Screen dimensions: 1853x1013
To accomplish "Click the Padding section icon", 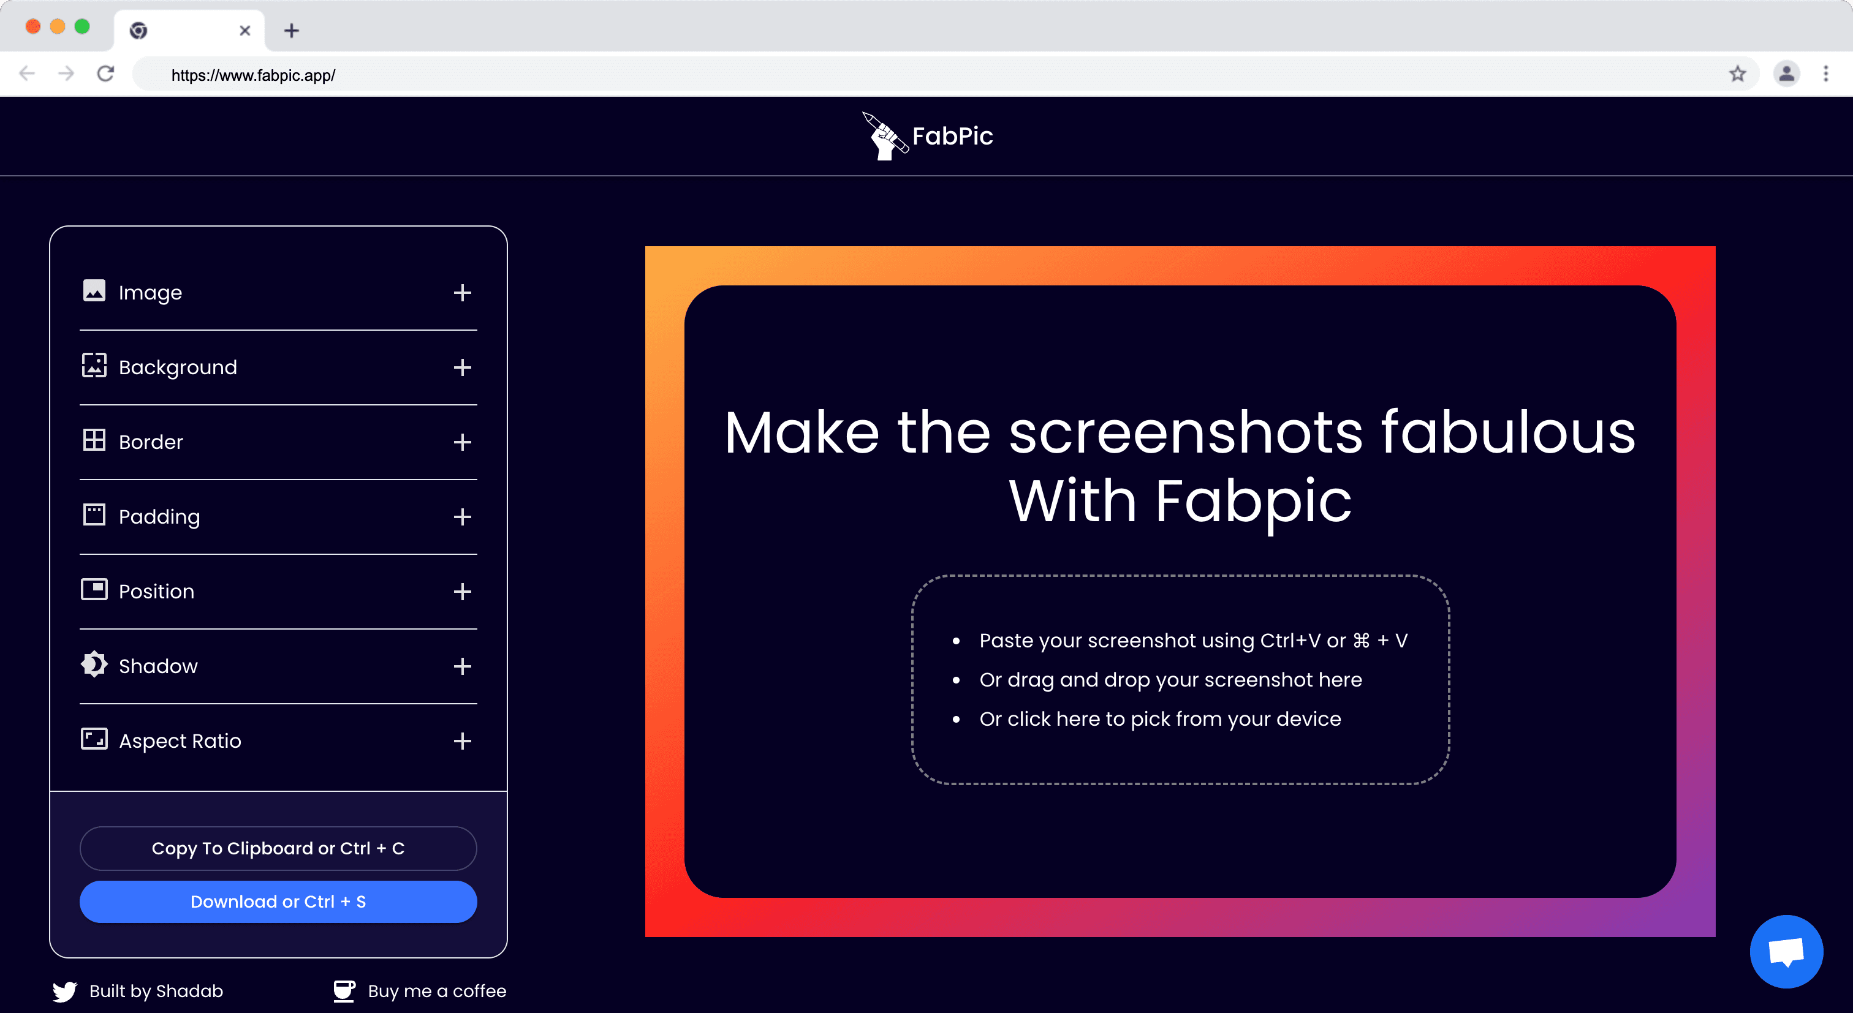I will [94, 516].
